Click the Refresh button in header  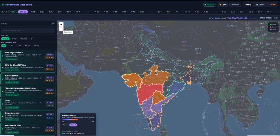pyautogui.click(x=235, y=5)
